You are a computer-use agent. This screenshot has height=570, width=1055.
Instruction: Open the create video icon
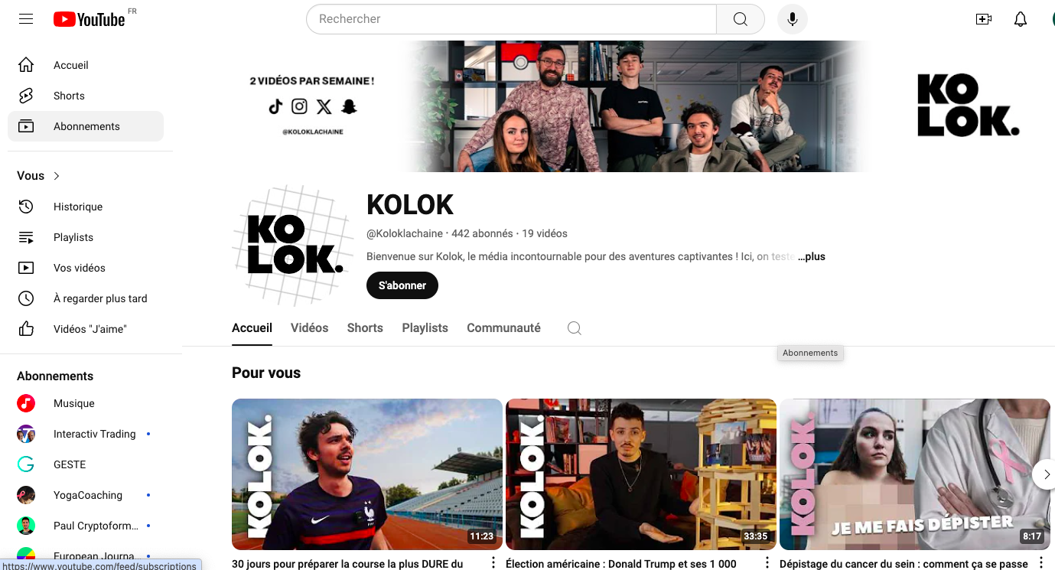pyautogui.click(x=984, y=19)
